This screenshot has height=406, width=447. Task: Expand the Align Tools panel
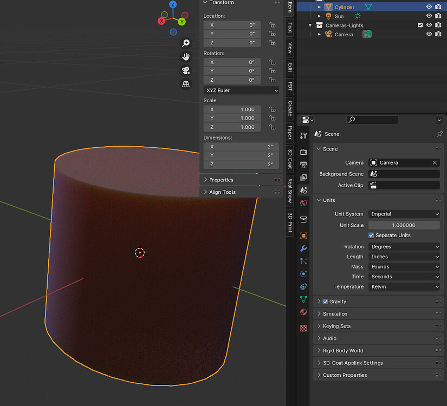tap(241, 192)
